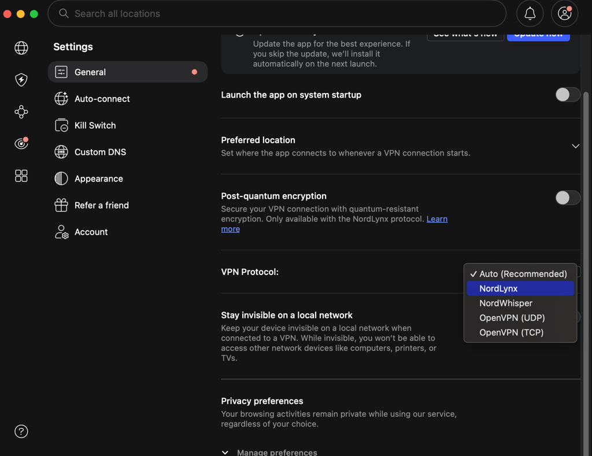
Task: Toggle Launch the app on system startup
Action: (x=568, y=94)
